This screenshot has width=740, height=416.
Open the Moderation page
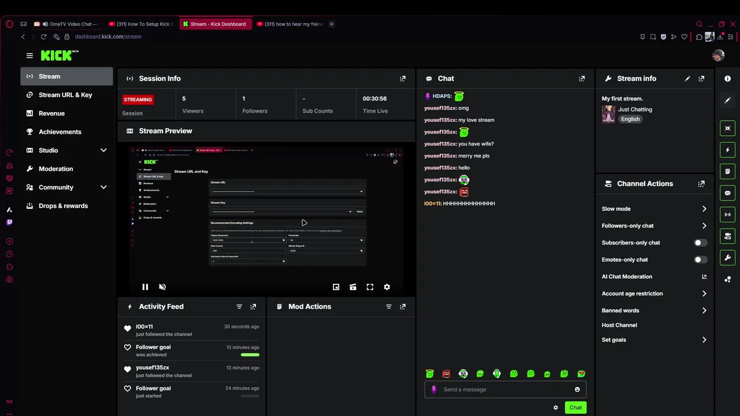(x=66, y=169)
